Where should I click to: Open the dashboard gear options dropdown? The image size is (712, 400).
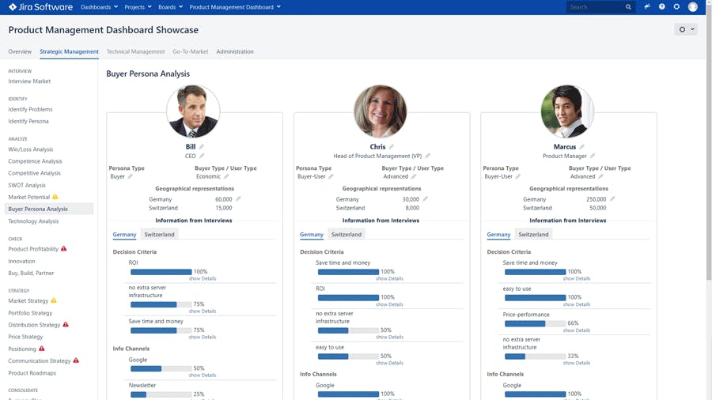click(x=685, y=29)
